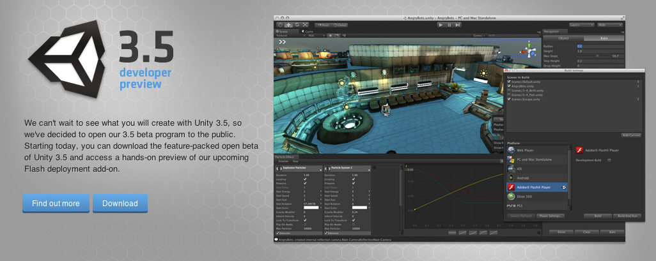Click the Height value field
Image resolution: width=656 pixels, height=261 pixels.
coord(600,51)
